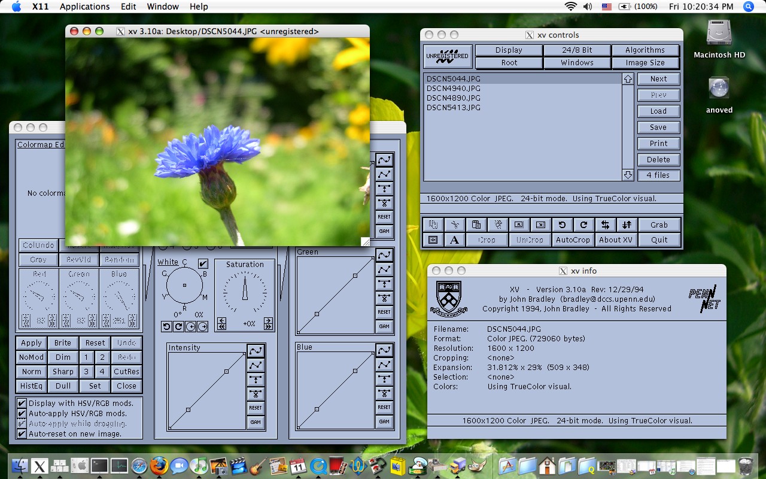Click RESET in the Green graph
The image size is (766, 479).
click(x=384, y=312)
